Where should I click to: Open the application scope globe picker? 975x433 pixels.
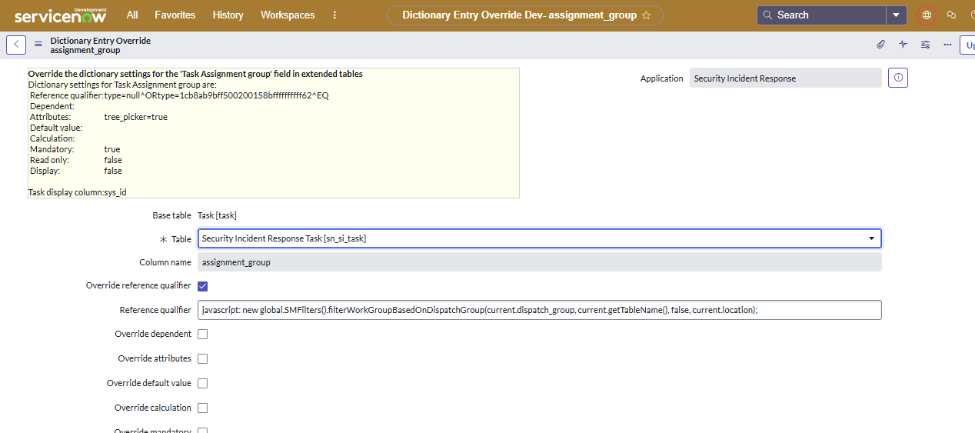(927, 15)
